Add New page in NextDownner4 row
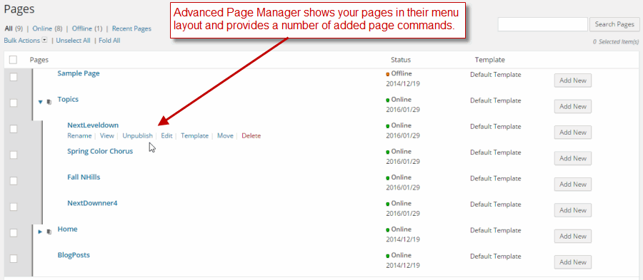 (573, 210)
